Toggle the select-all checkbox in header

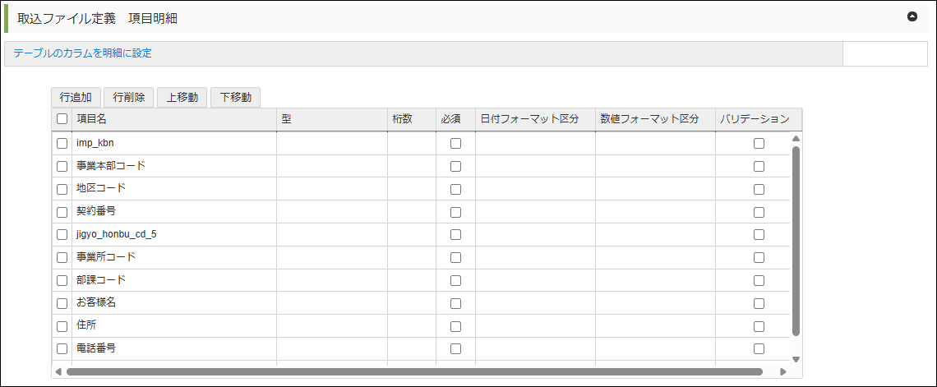62,119
